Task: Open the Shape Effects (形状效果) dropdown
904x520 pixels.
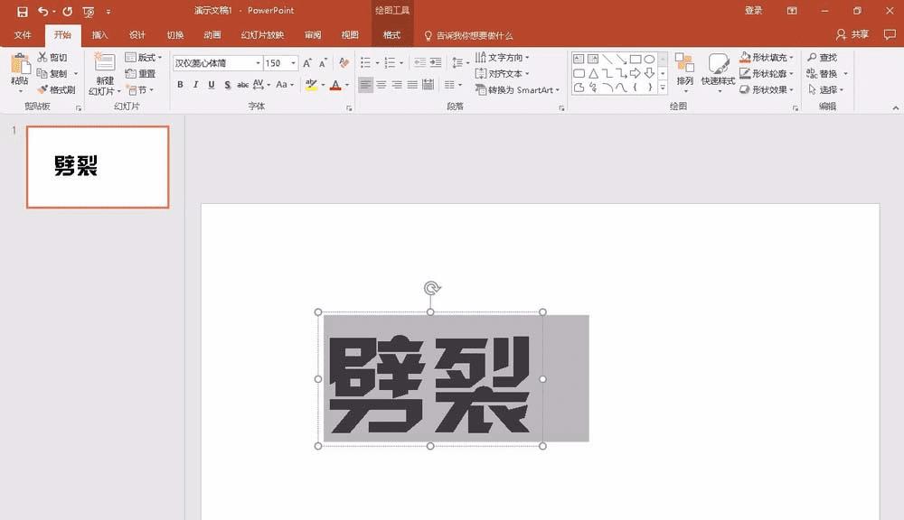Action: point(767,90)
